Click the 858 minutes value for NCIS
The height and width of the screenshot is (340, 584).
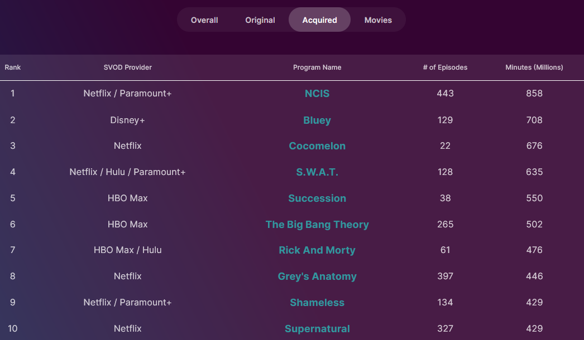point(534,94)
